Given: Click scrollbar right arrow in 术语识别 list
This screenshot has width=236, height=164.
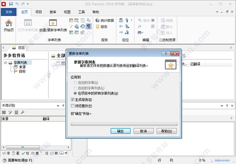Looking at the screenshot, I should pos(68,147).
